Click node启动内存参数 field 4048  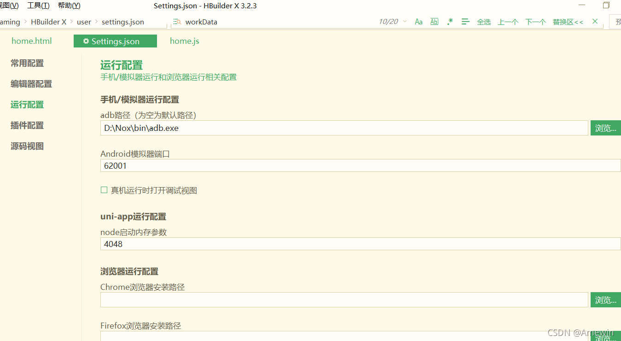point(360,244)
